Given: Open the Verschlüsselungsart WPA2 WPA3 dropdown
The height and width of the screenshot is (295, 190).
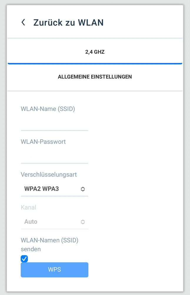Looking at the screenshot, I should pos(54,189).
